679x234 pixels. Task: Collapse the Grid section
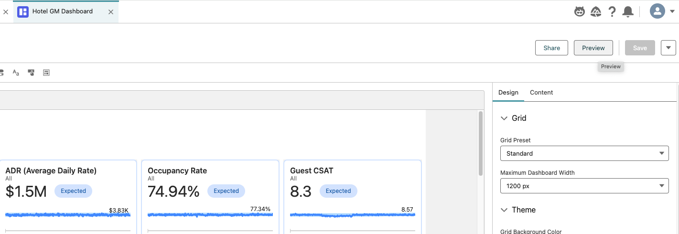click(504, 118)
